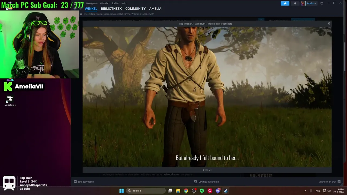Screen dimensions: 347x195
Task: Click the Steam page vertical scrollbar
Action: coord(345,57)
